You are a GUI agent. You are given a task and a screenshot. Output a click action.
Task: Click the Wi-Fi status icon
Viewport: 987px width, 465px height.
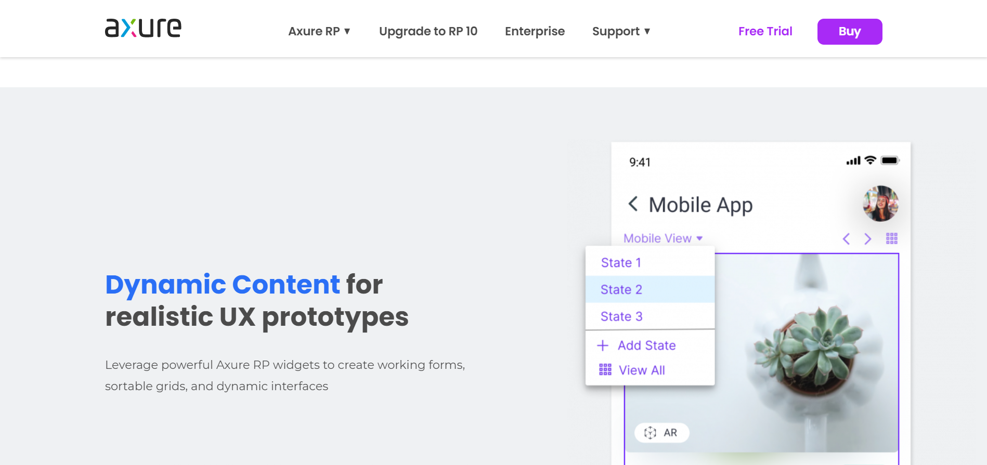tap(871, 161)
